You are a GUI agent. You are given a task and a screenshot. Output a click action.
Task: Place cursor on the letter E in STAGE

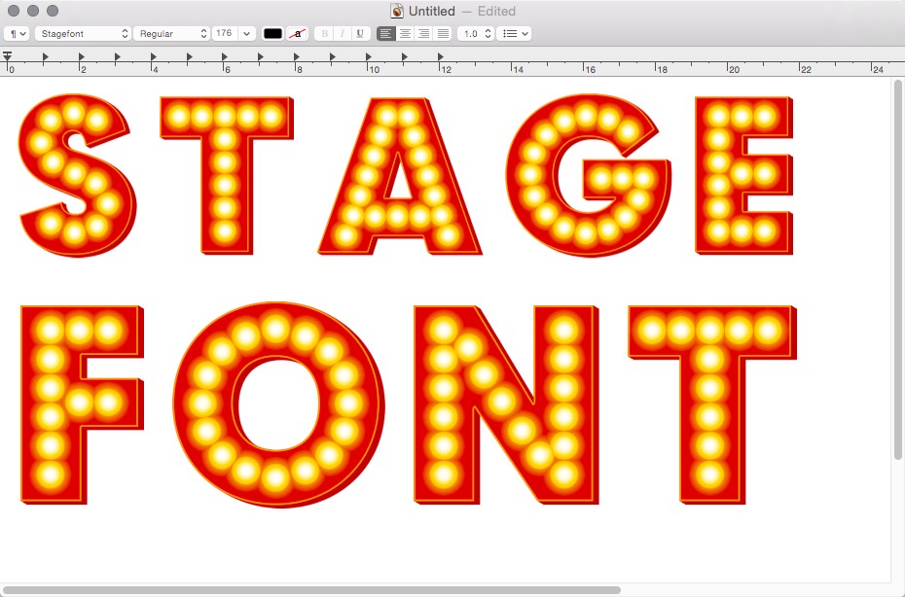[x=744, y=175]
